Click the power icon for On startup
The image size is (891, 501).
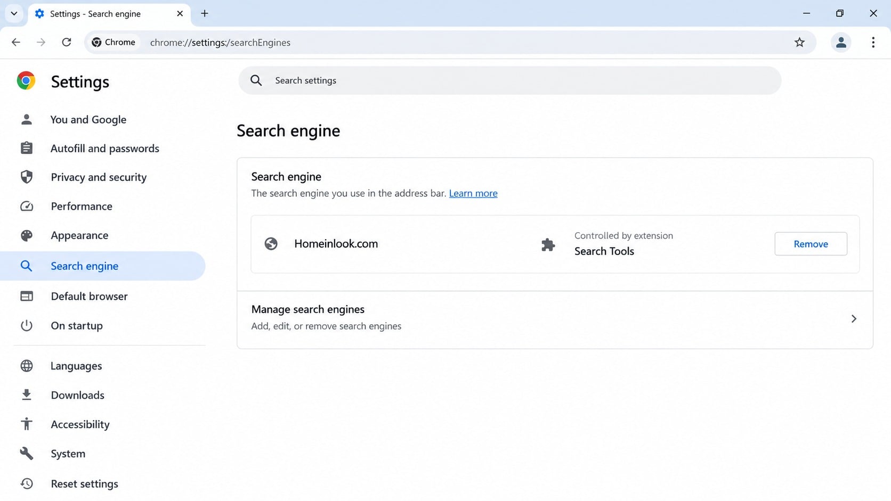27,325
